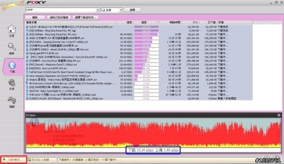Viewport: 284px width, 164px height.
Task: Click the file icon of G.E.M - All About You row
Action: (x=27, y=27)
